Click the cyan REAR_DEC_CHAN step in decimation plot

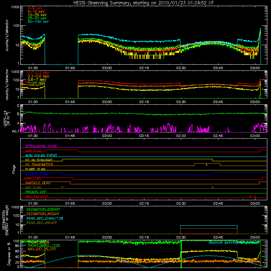point(209,226)
